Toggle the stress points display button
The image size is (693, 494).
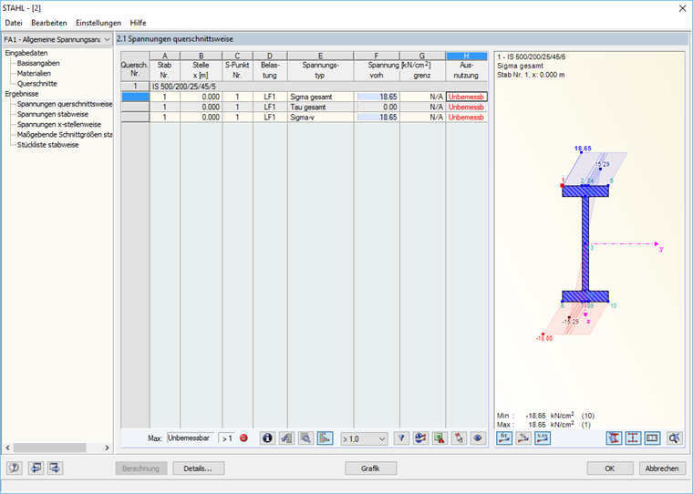(633, 438)
